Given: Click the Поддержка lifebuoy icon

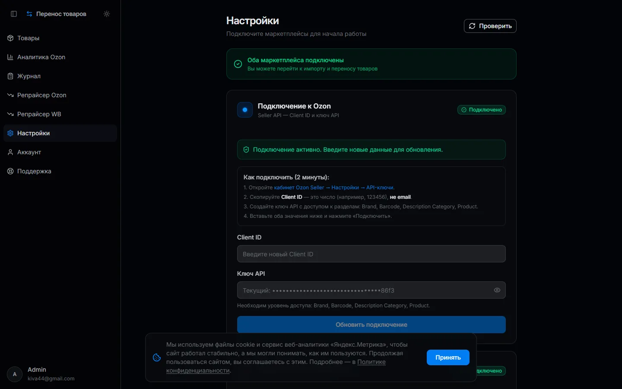Looking at the screenshot, I should tap(10, 171).
